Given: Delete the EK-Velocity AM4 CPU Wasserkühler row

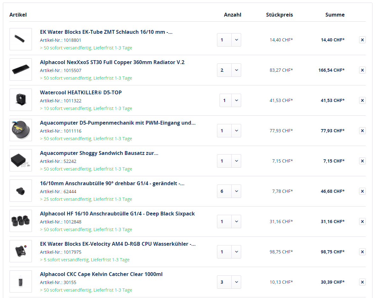Looking at the screenshot, I should 362,252.
